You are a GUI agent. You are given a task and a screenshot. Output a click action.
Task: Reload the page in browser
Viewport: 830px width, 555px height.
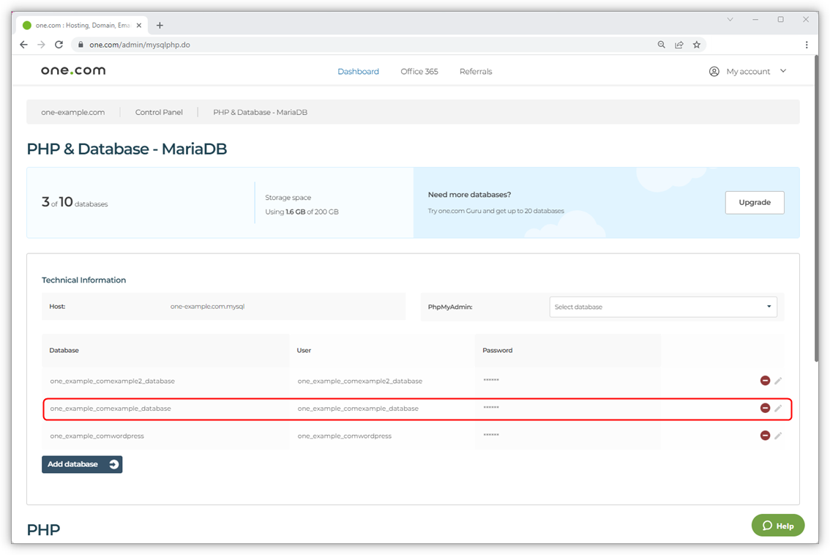click(59, 45)
